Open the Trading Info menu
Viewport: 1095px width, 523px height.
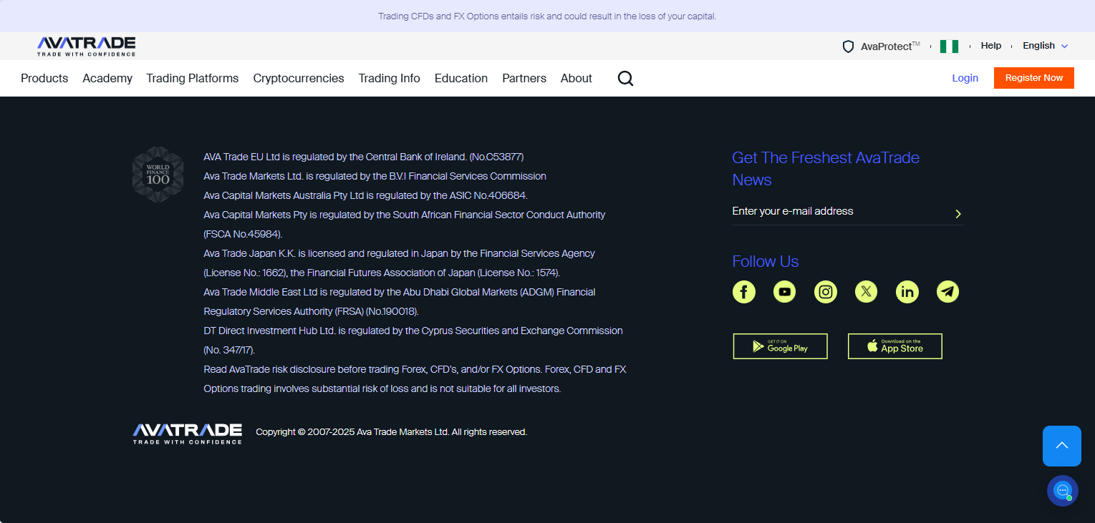[x=390, y=79]
